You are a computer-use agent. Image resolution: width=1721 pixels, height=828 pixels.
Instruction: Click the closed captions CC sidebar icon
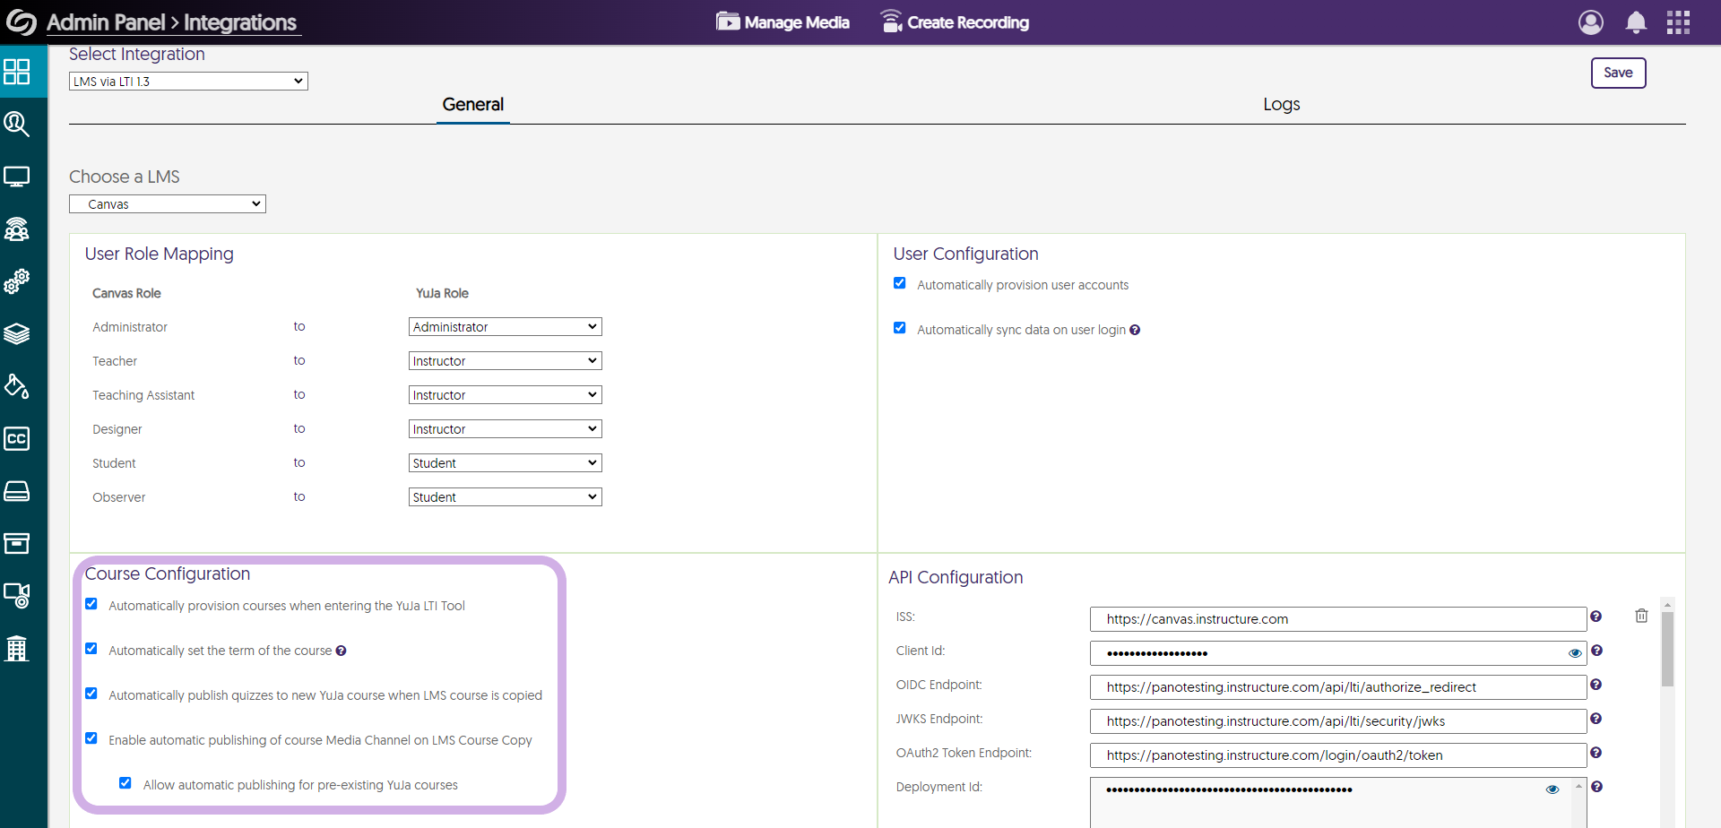(17, 439)
